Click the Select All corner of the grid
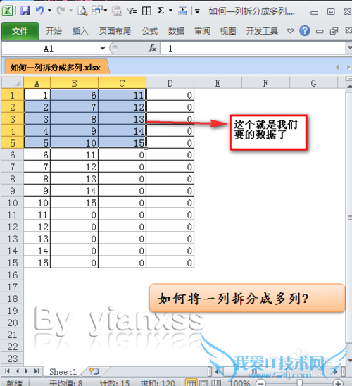The height and width of the screenshot is (386, 352). coord(13,83)
